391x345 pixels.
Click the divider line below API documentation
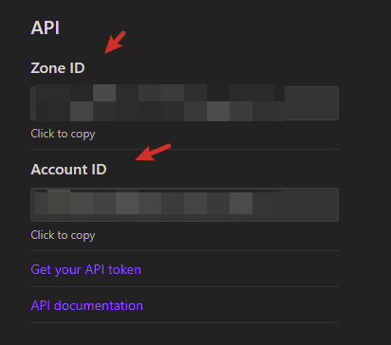(x=184, y=322)
